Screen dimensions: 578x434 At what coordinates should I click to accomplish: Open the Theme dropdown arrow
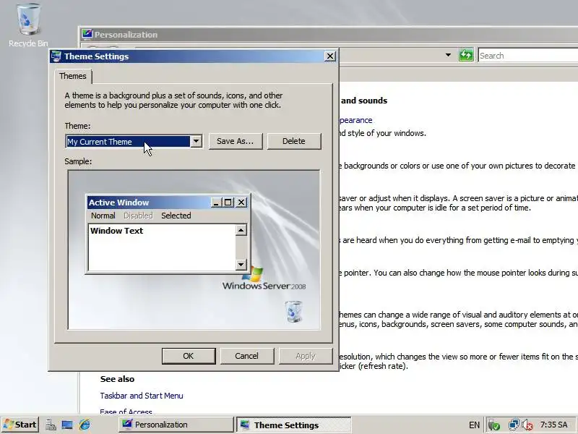coord(196,141)
